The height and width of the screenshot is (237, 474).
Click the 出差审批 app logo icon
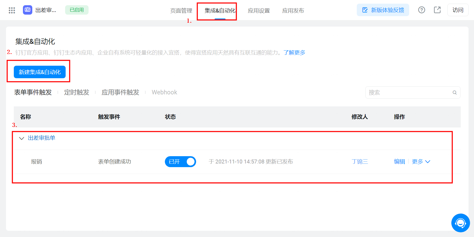pos(27,10)
